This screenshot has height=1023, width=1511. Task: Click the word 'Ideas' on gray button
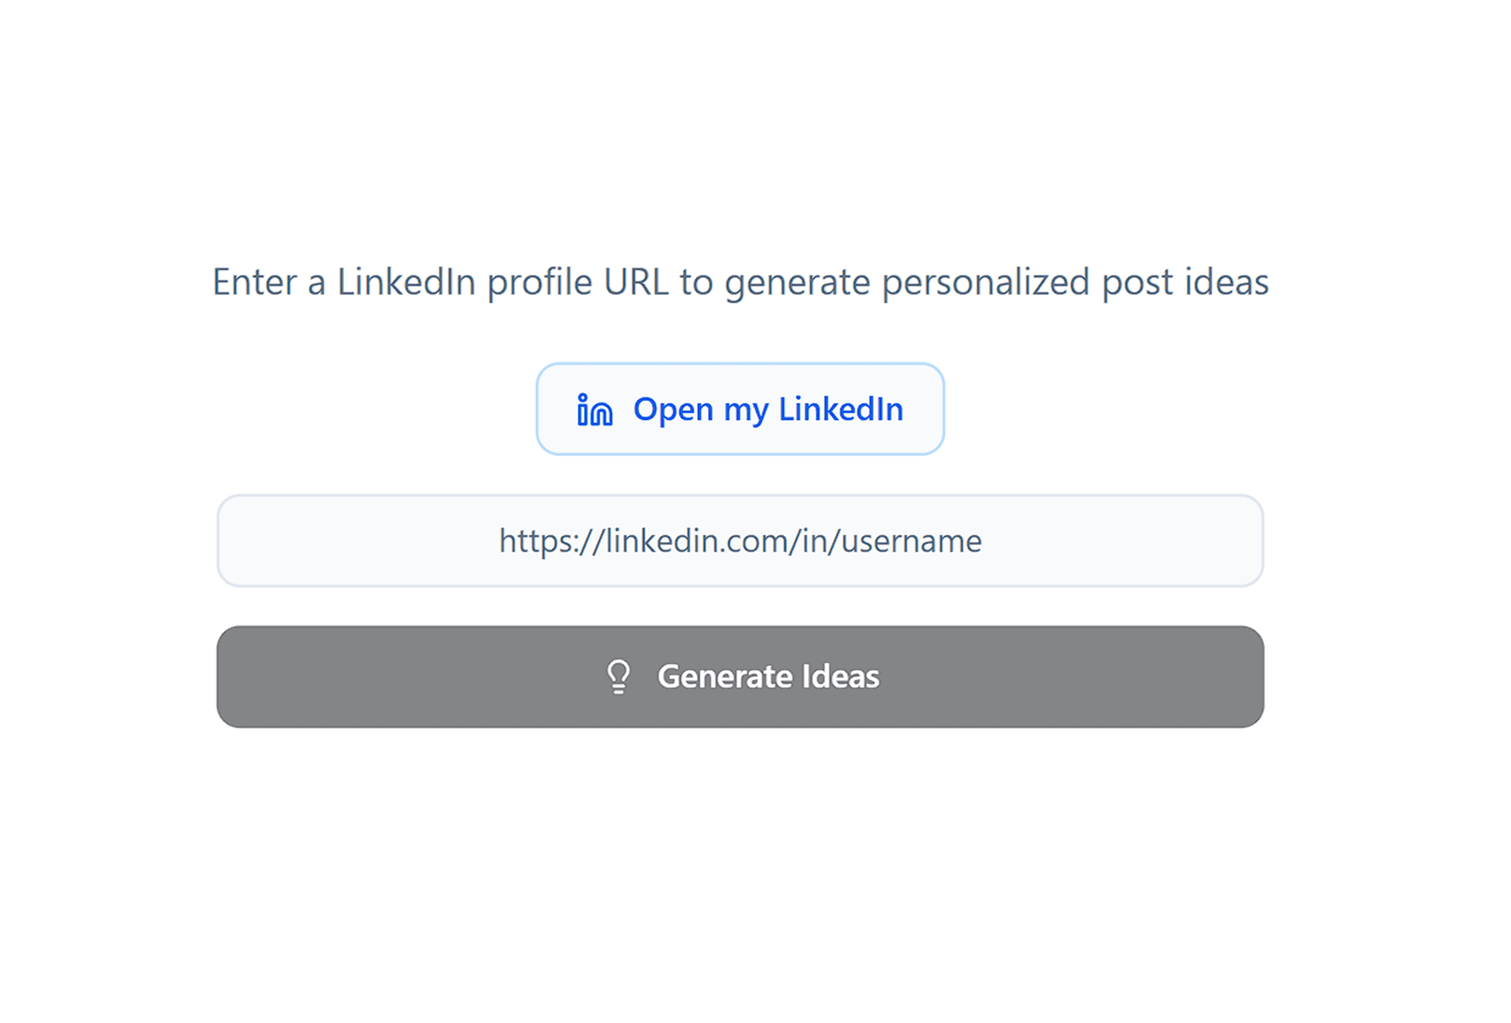[x=841, y=677]
